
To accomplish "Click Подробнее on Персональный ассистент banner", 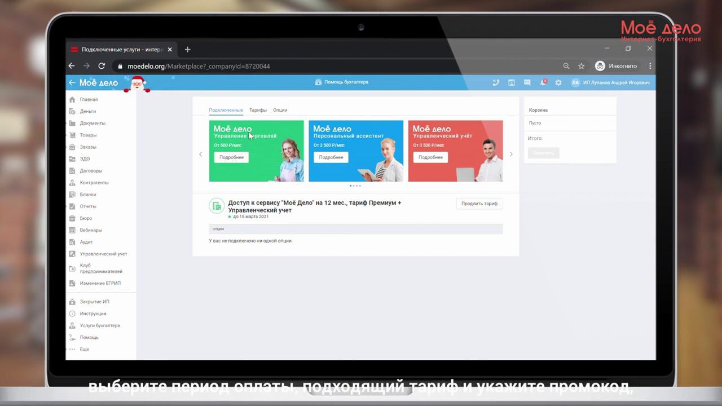I will 331,157.
